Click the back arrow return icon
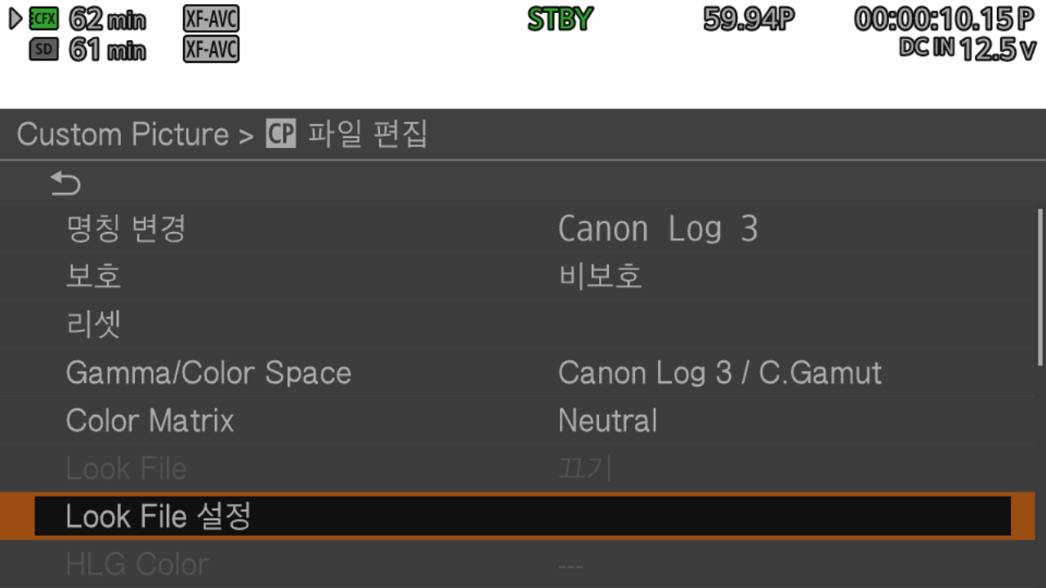 [65, 184]
